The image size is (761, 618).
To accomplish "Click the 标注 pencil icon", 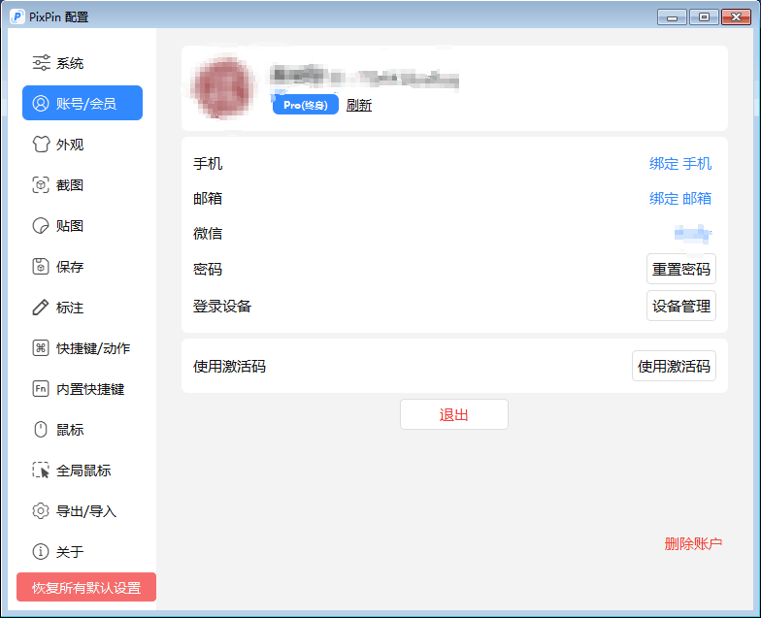I will 41,307.
